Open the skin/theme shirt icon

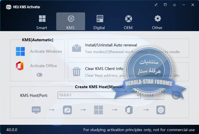[x=165, y=5]
